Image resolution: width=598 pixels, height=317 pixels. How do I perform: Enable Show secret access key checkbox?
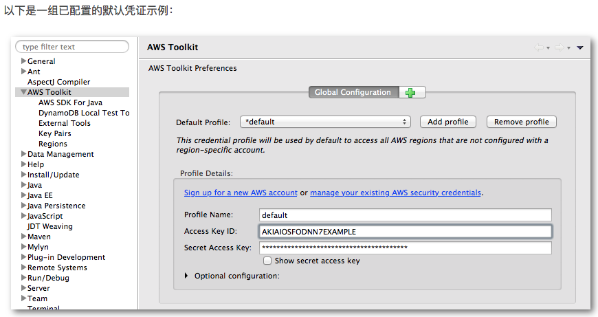point(267,261)
